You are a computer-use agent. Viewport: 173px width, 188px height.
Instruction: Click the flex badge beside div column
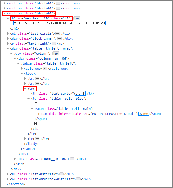(56, 53)
